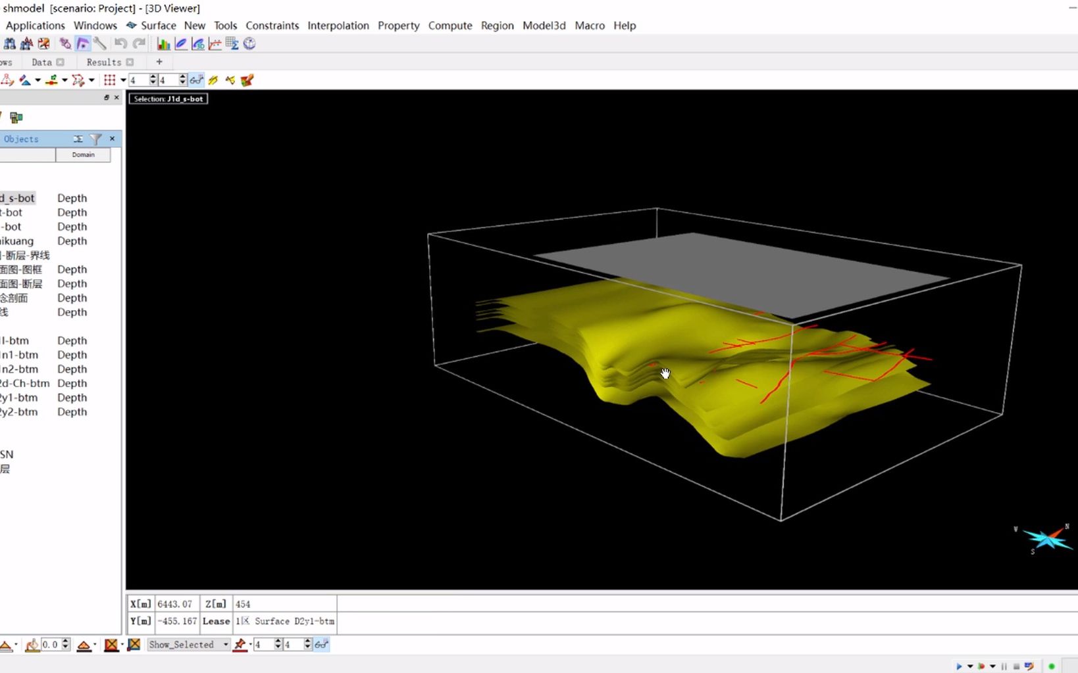Viewport: 1078px width, 673px height.
Task: Click the triangle nodes edit icon
Action: coord(7,80)
